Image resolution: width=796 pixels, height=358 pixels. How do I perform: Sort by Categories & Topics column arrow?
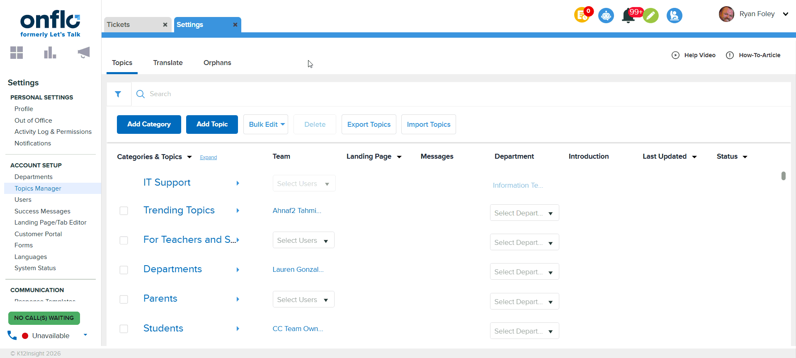click(189, 157)
